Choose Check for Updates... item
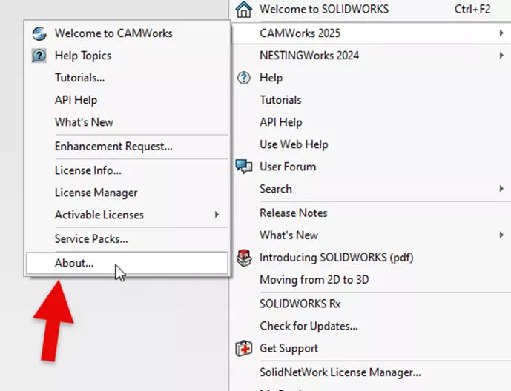This screenshot has height=391, width=511. (371, 326)
